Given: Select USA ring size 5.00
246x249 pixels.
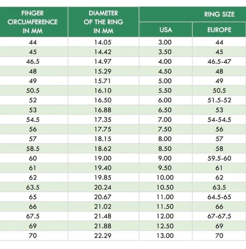Looking at the screenshot, I should pyautogui.click(x=165, y=81).
